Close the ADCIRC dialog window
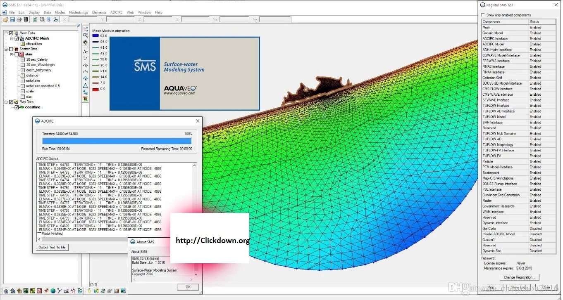The height and width of the screenshot is (300, 563). tap(198, 121)
